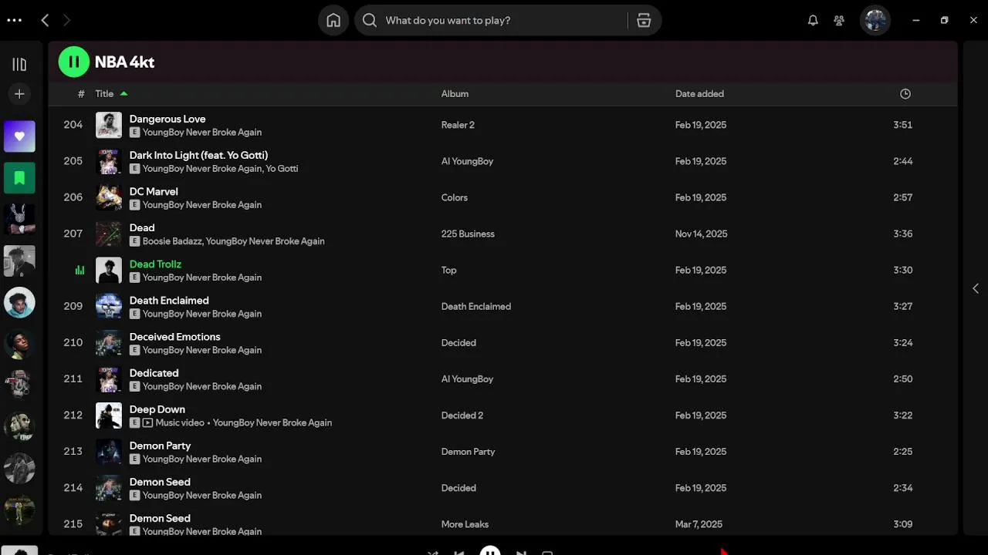Select the Death Enclaimed track title
988x555 pixels.
(x=169, y=300)
